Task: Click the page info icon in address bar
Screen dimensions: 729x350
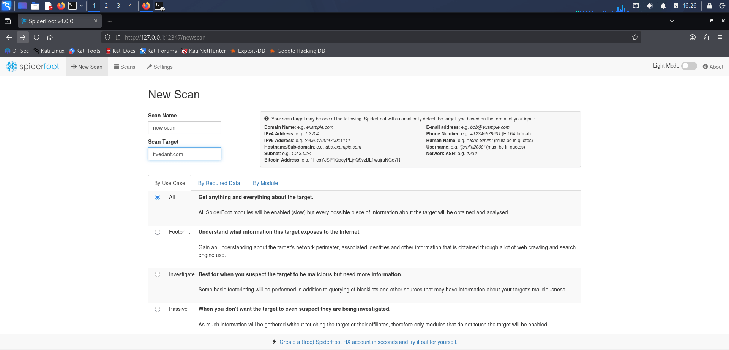Action: coord(118,37)
